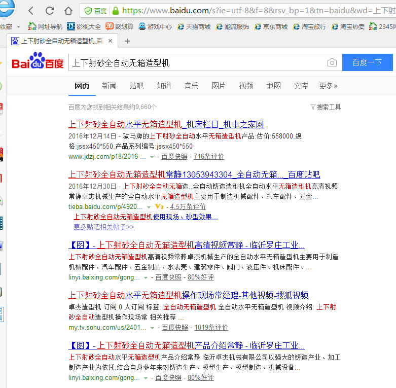Open result 上下射砂全自动水平无箱造型机_机床栏目_机电之家网
Viewport: 396px width, 388px height.
point(166,124)
